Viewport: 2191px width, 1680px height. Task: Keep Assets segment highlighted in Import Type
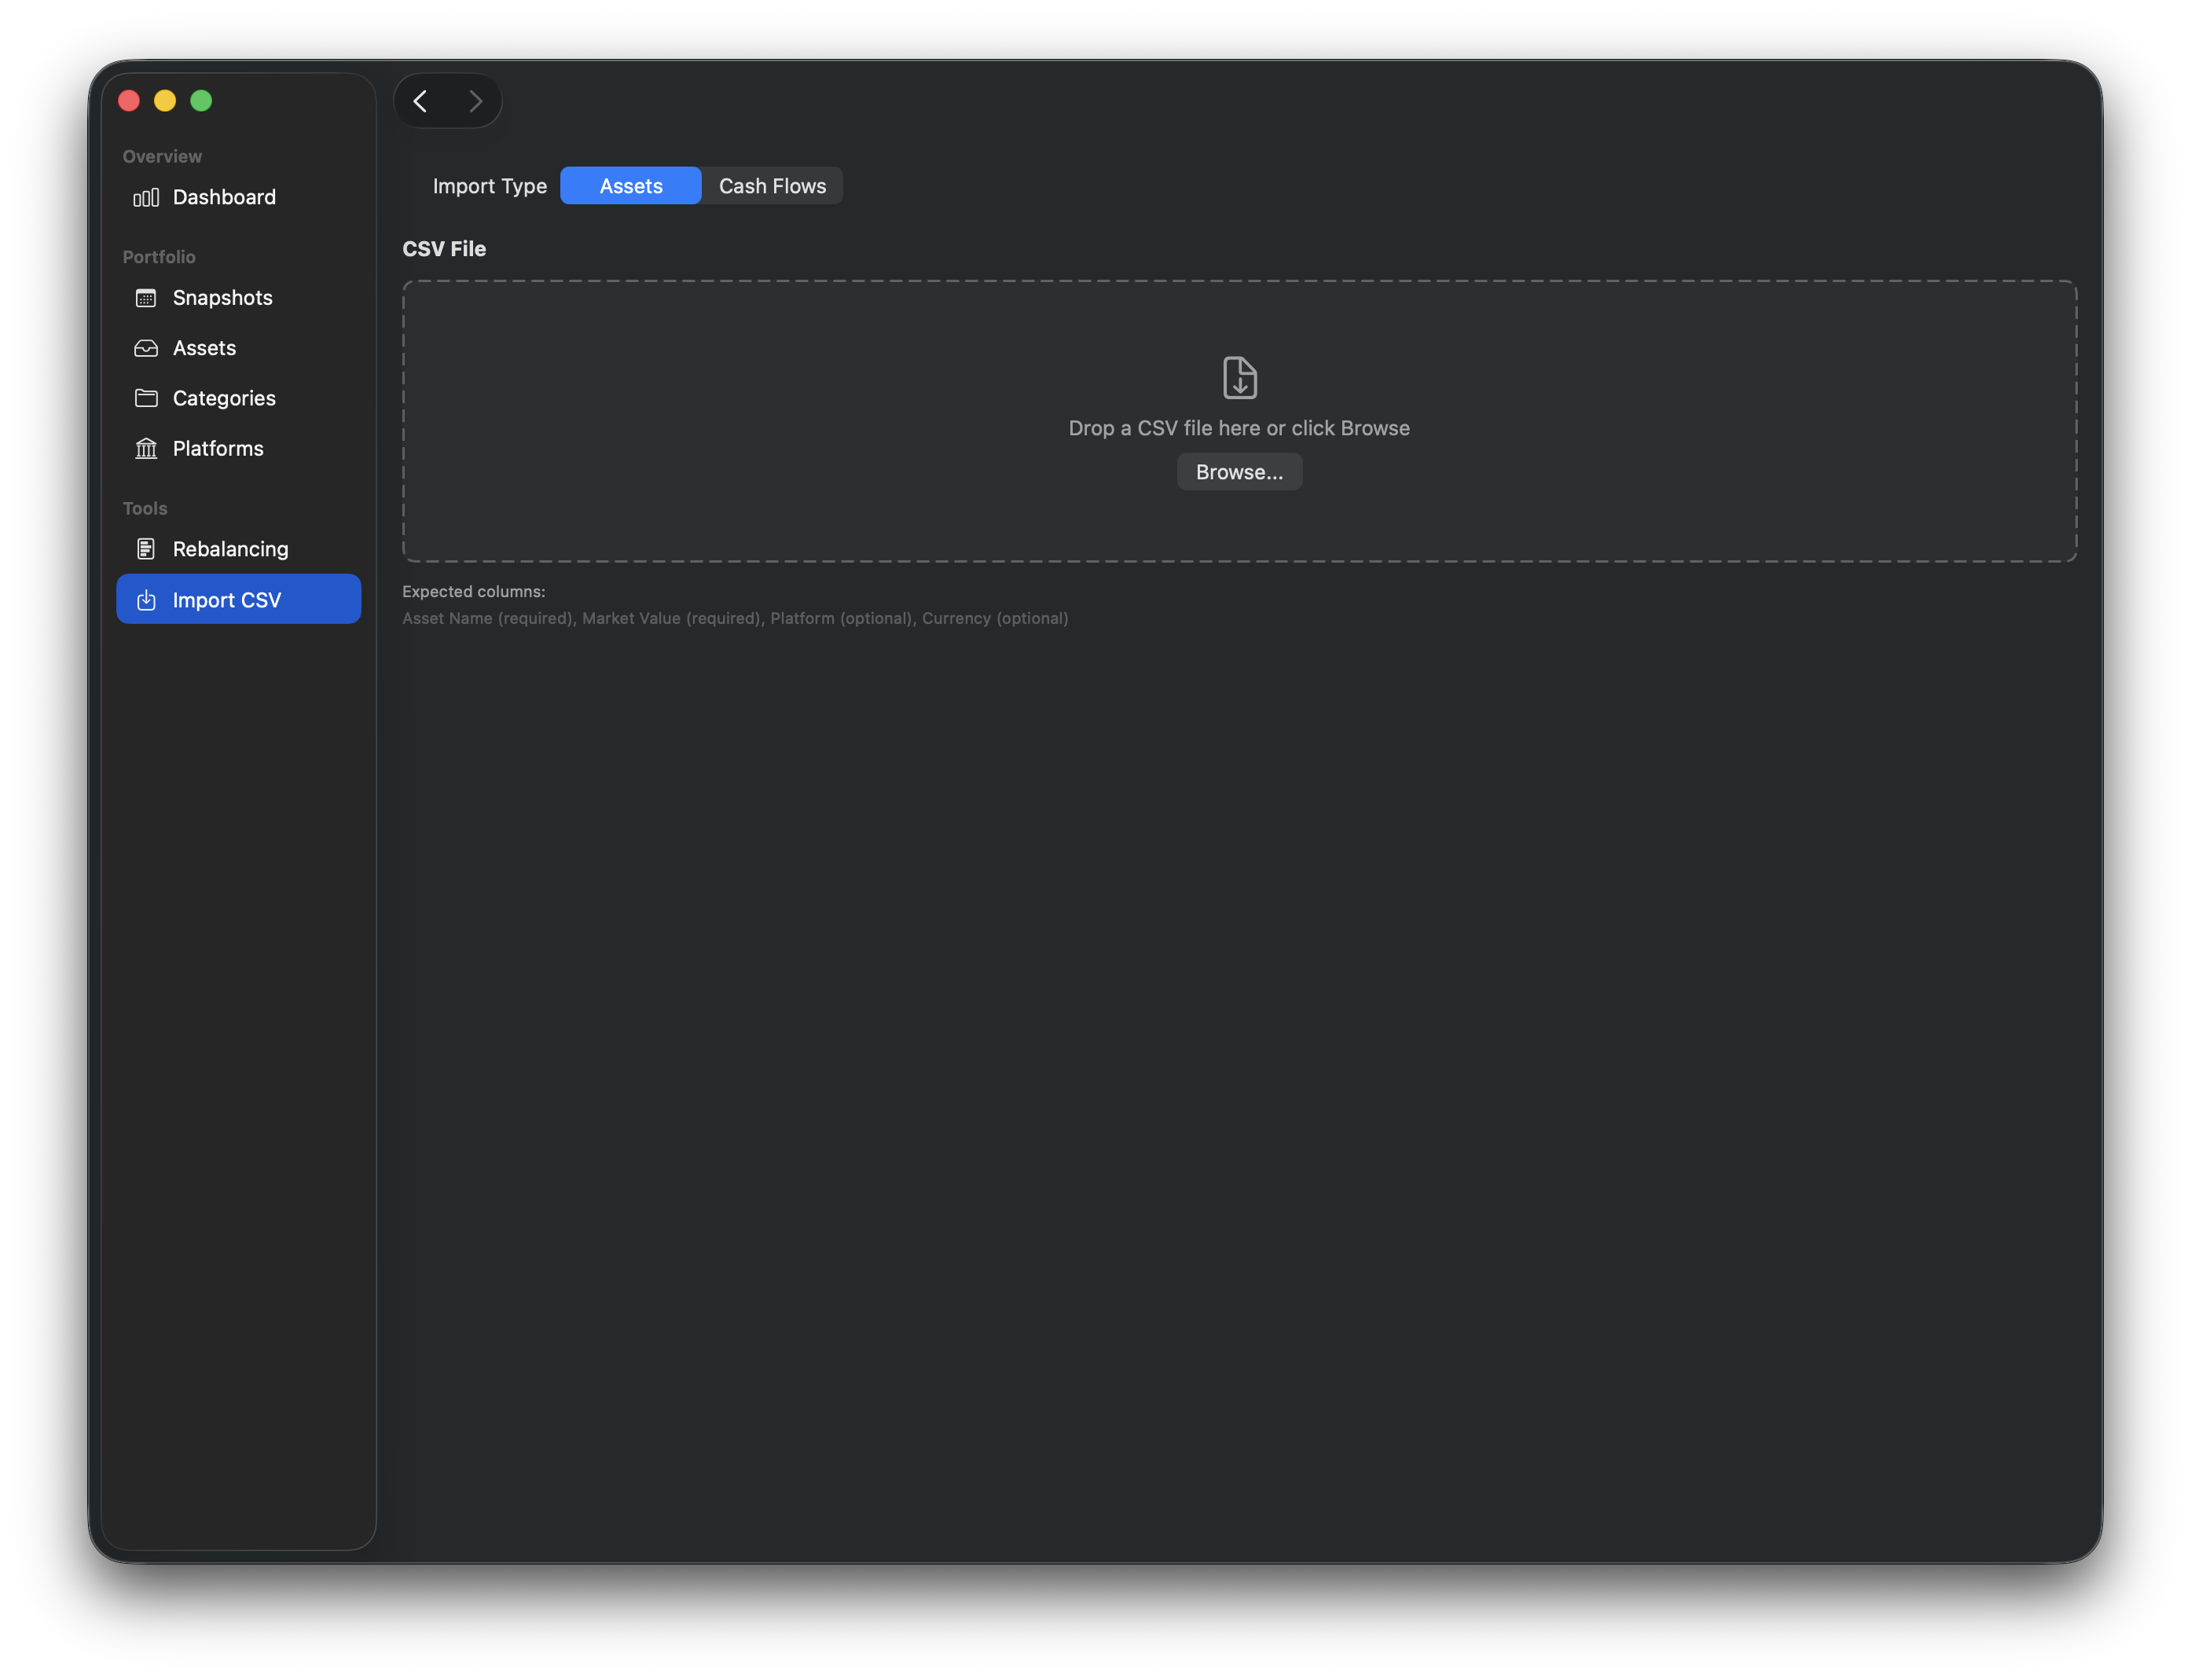pyautogui.click(x=630, y=185)
